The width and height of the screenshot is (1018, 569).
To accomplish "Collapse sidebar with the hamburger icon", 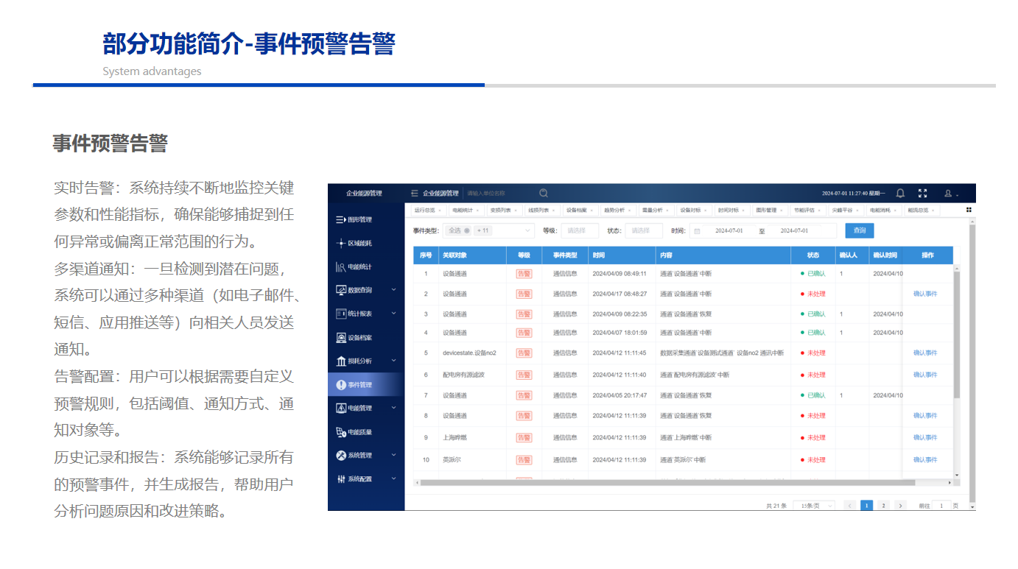I will (415, 194).
